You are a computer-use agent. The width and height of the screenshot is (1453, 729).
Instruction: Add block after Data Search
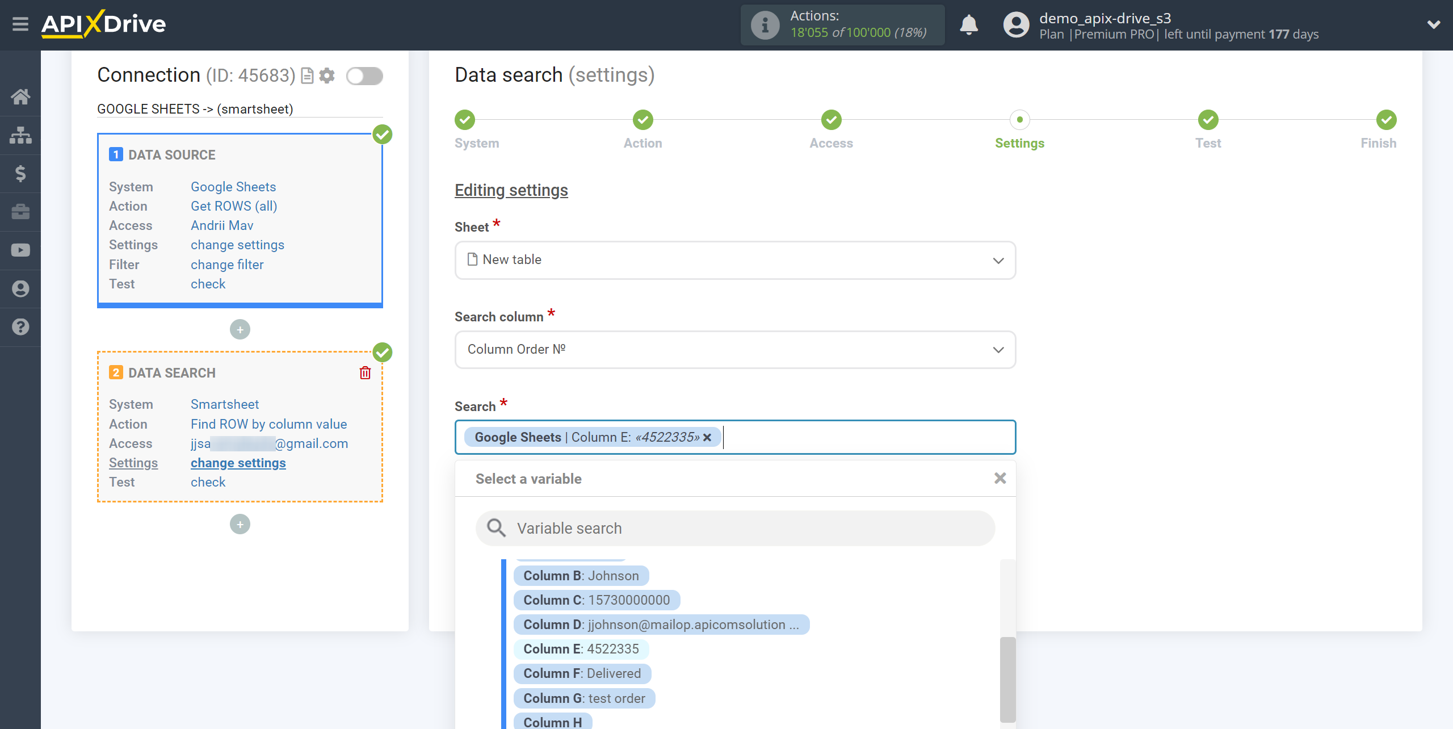240,524
